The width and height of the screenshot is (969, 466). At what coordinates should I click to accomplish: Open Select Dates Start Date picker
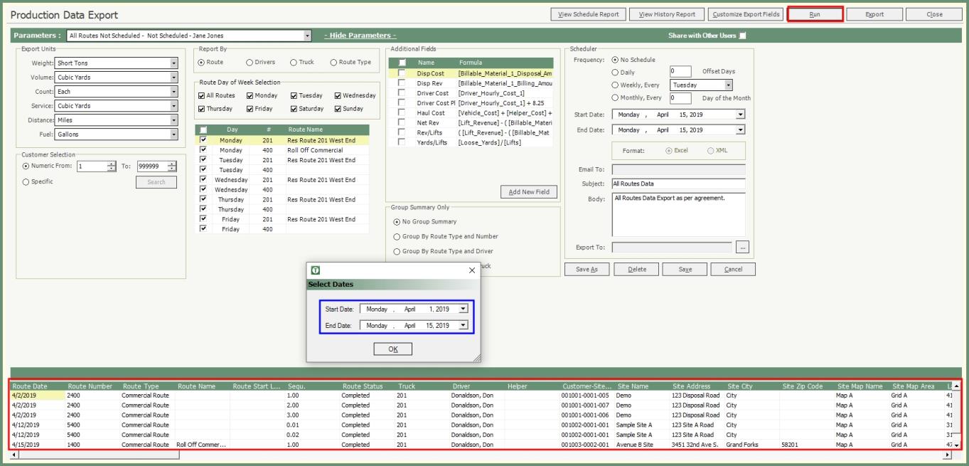pos(464,309)
